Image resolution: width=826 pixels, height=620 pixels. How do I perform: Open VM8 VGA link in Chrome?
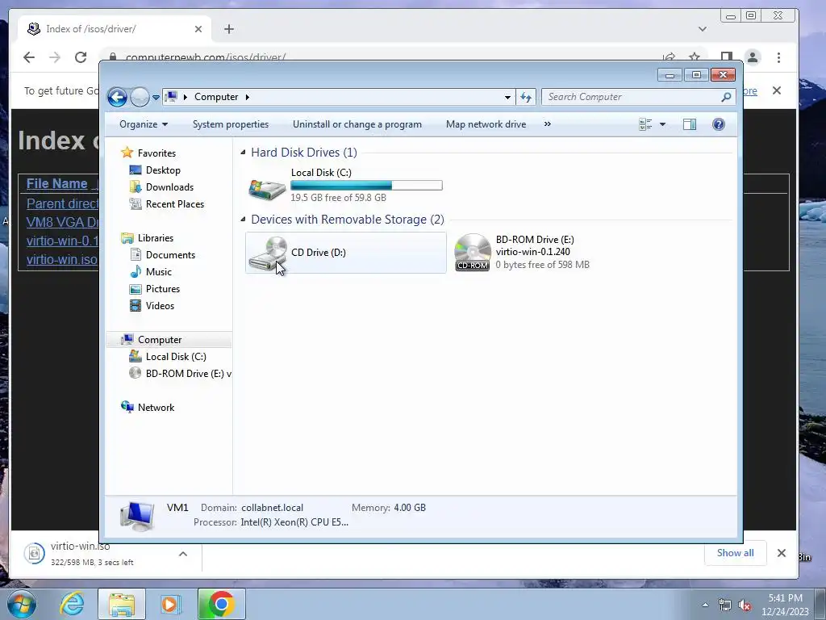pyautogui.click(x=62, y=222)
